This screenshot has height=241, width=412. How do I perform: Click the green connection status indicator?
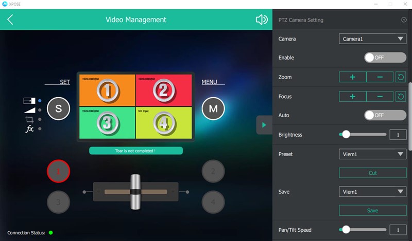[x=50, y=233]
